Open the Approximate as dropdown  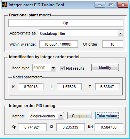click(81, 33)
